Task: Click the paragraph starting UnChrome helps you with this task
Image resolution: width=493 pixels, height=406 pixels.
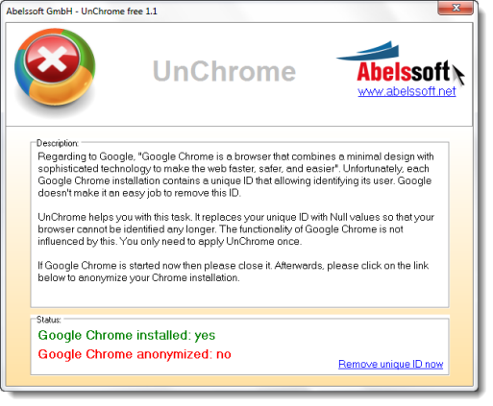Action: tap(235, 229)
